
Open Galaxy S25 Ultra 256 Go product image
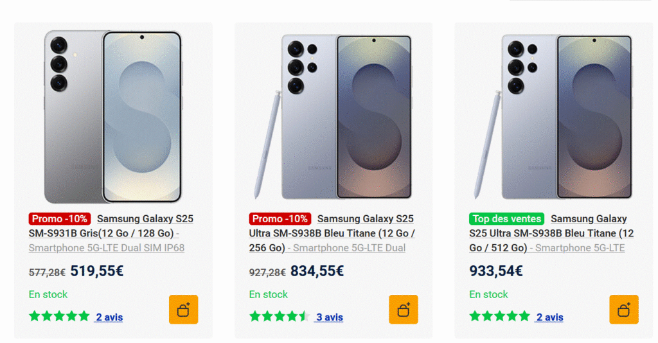333,116
